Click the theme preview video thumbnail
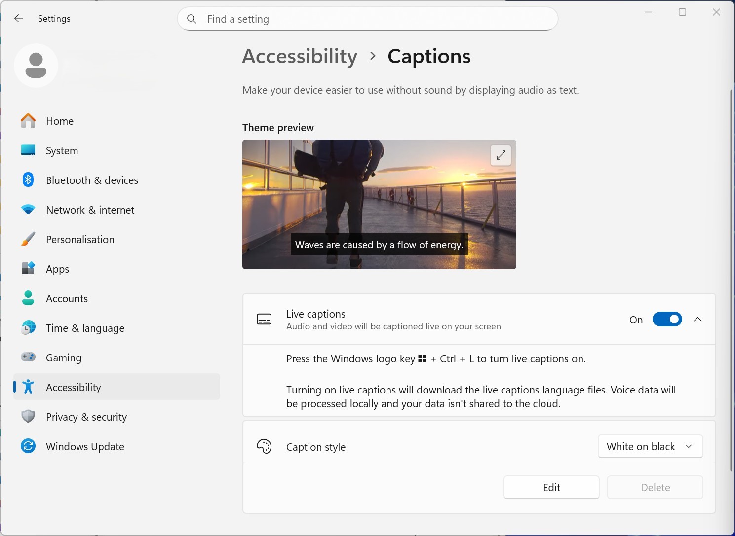This screenshot has width=735, height=536. tap(379, 204)
